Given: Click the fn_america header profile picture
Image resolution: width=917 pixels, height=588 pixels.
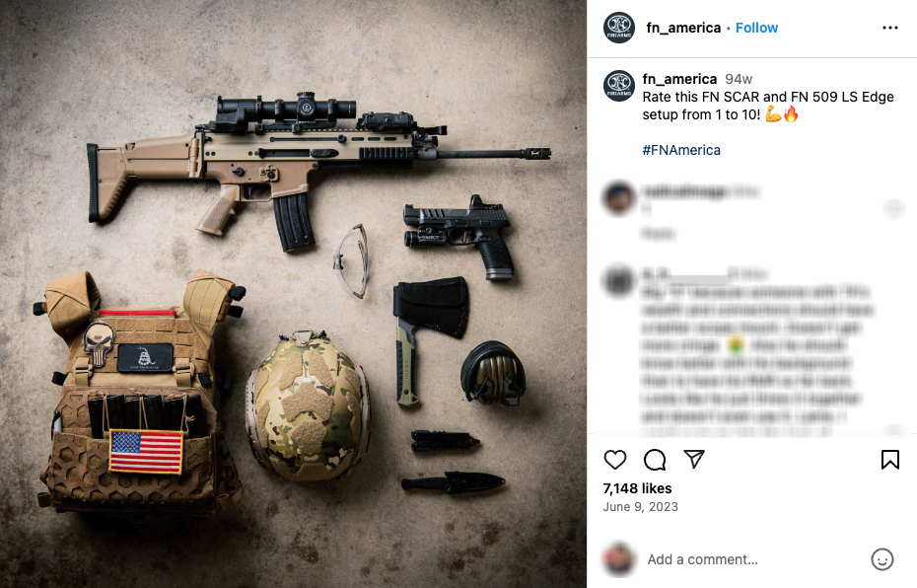Looking at the screenshot, I should point(619,28).
